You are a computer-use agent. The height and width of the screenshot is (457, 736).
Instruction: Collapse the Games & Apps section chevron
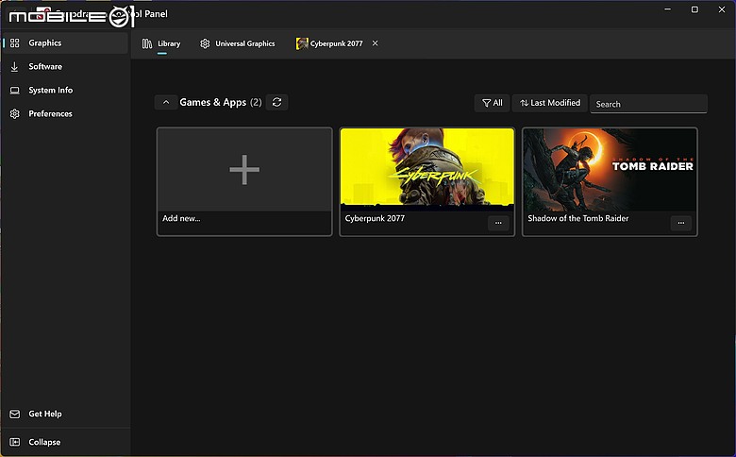tap(166, 102)
